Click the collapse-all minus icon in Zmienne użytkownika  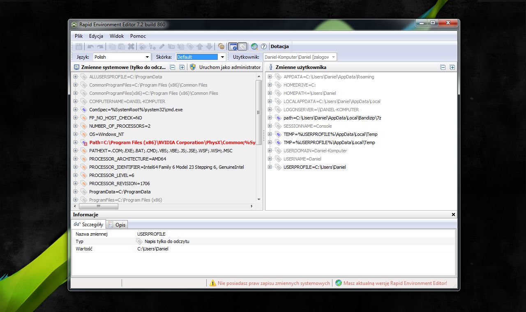click(443, 67)
